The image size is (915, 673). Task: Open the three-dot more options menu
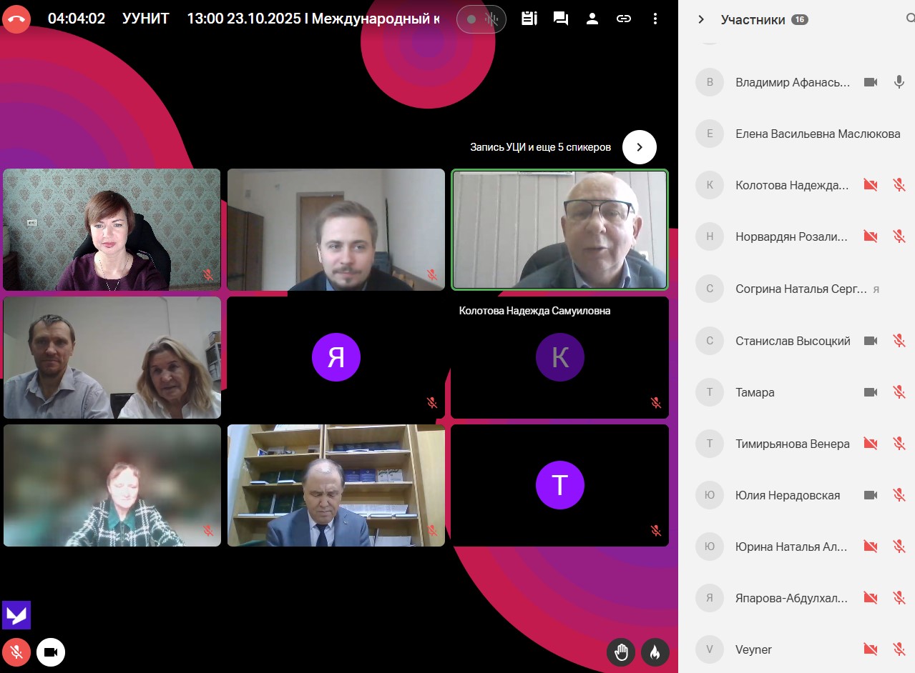[x=655, y=19]
